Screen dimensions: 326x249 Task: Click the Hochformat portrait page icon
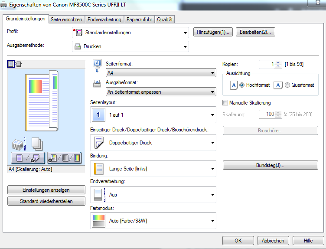234,85
